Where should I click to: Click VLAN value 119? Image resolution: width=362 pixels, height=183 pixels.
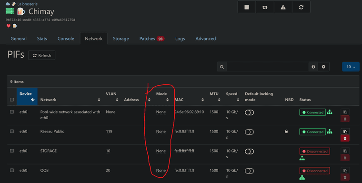point(109,131)
